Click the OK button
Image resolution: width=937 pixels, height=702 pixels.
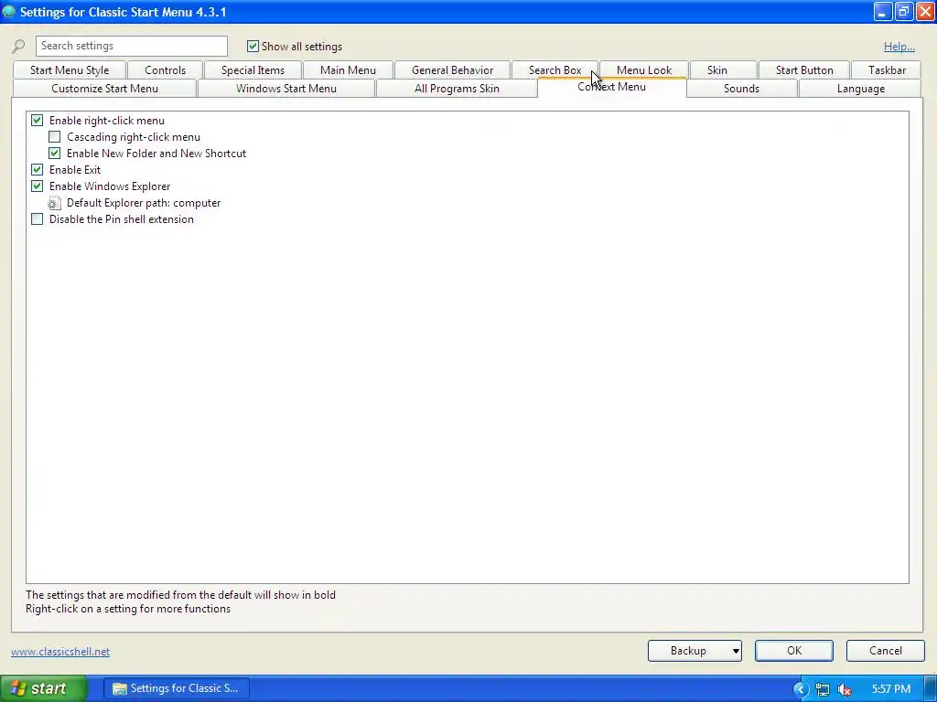coord(793,651)
